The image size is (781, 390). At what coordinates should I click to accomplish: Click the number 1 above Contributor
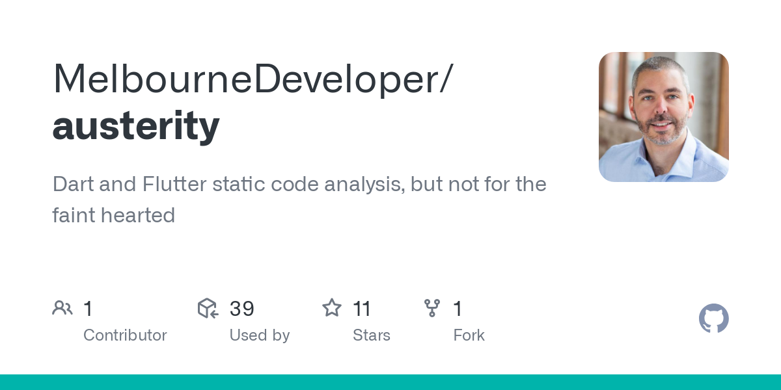[88, 309]
